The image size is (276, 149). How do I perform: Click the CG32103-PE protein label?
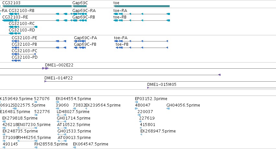coord(24,38)
